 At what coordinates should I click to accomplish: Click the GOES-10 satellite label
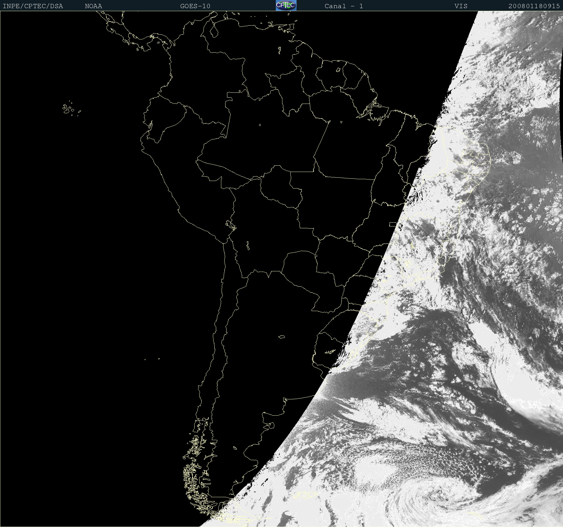pos(195,6)
